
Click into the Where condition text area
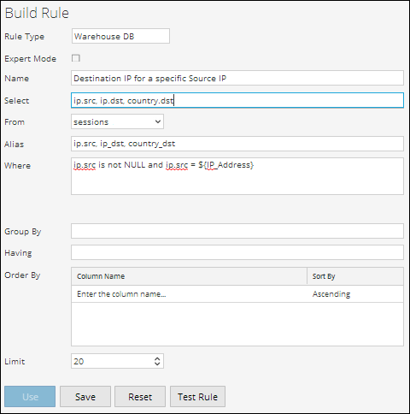point(237,176)
